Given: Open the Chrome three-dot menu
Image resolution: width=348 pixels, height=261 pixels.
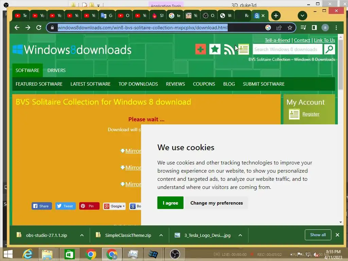Looking at the screenshot, I should point(336,28).
